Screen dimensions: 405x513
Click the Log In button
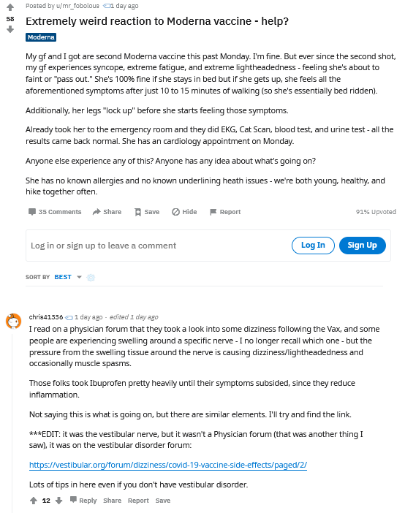click(x=313, y=246)
